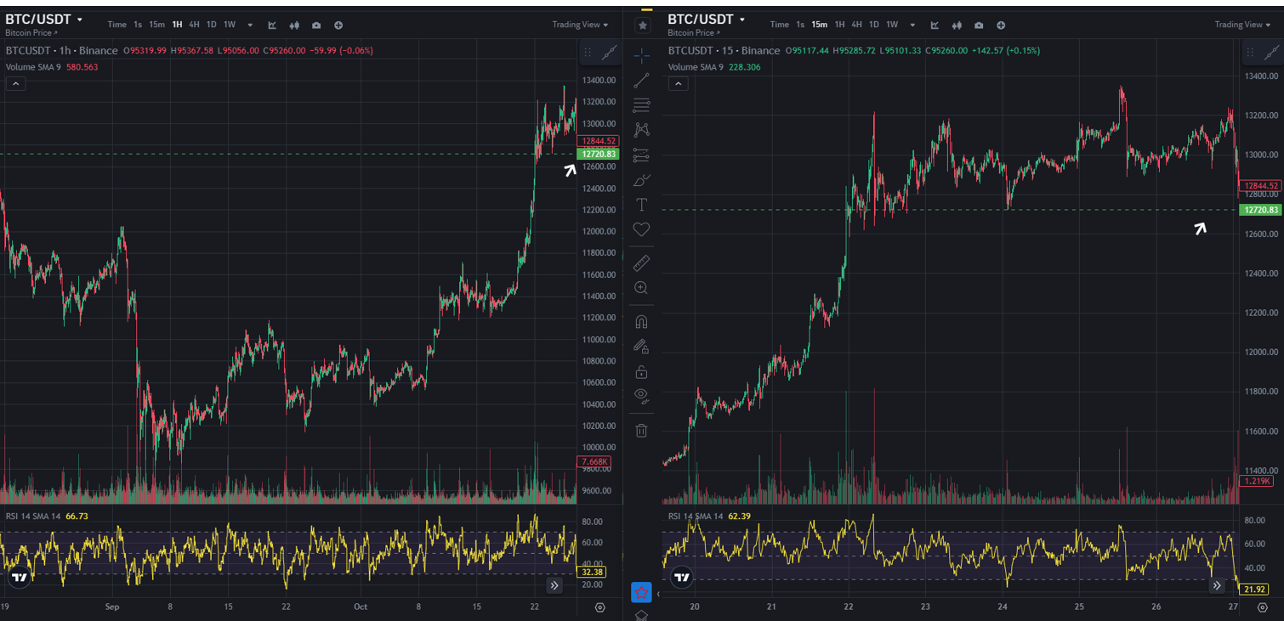The height and width of the screenshot is (621, 1284).
Task: Select the crosshair cursor tool
Action: [x=641, y=56]
